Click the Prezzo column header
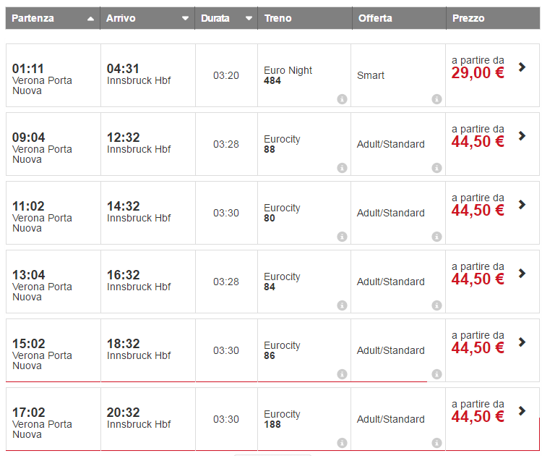542x456 pixels. [x=468, y=18]
